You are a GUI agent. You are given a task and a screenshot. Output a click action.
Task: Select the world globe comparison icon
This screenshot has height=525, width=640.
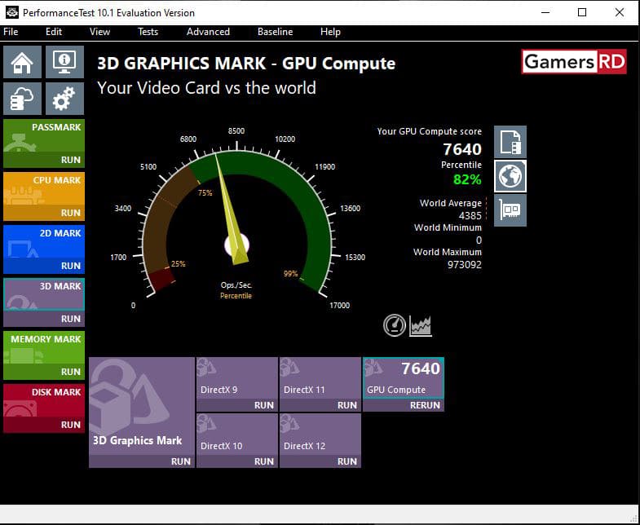(510, 176)
